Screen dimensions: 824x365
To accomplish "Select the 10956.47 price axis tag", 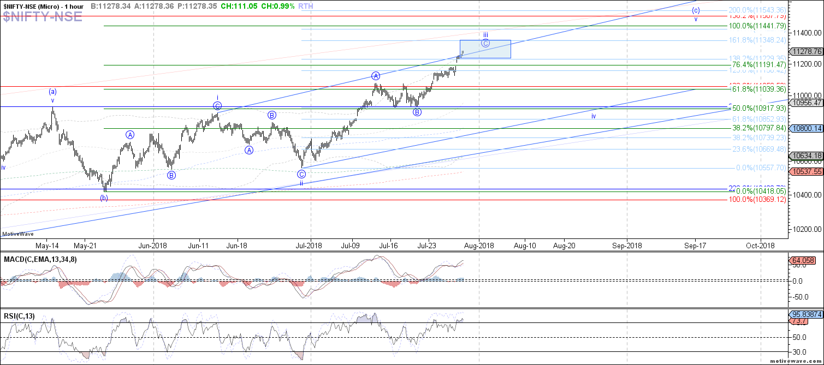I will tap(805, 102).
